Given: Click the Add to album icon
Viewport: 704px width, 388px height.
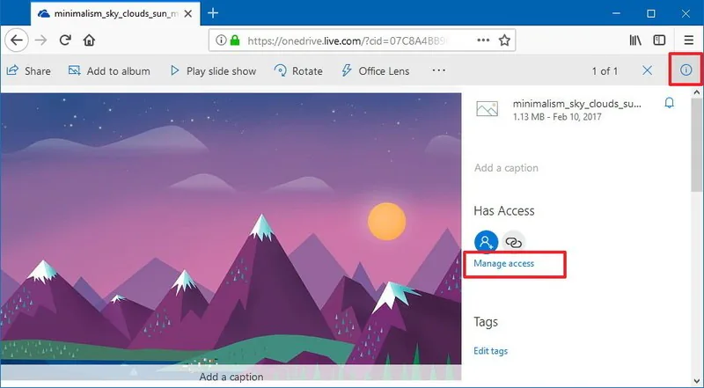Looking at the screenshot, I should coord(74,70).
